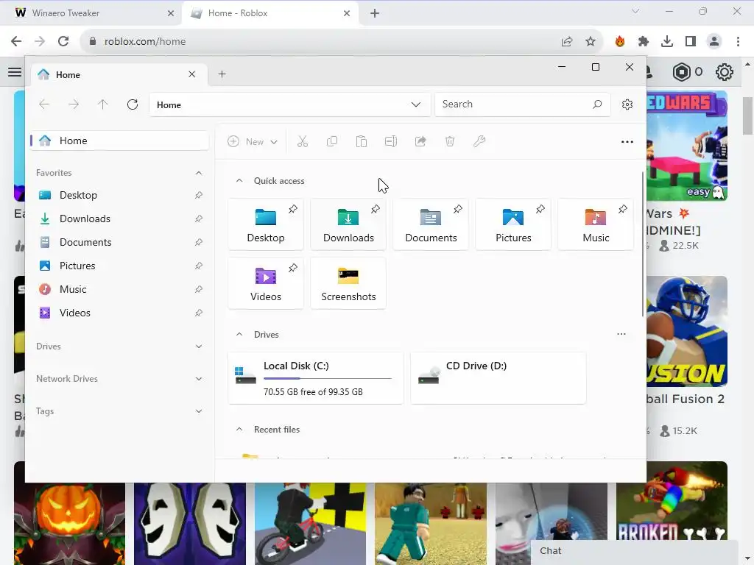Click the Delete trash icon
754x565 pixels.
(x=450, y=141)
